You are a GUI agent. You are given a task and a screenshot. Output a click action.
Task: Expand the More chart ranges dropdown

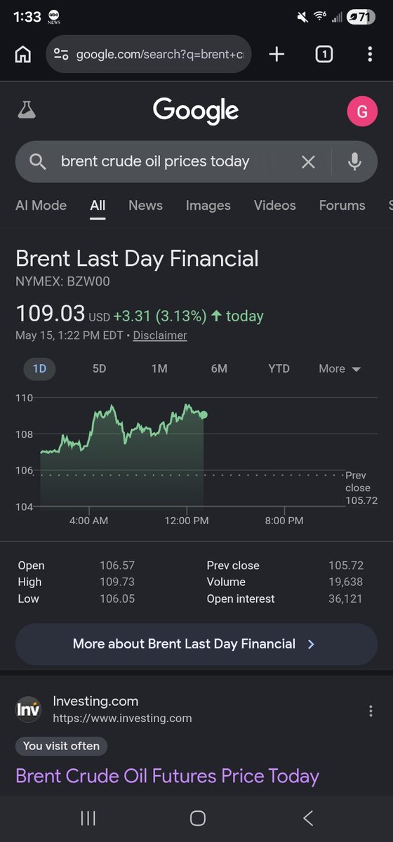click(x=340, y=368)
